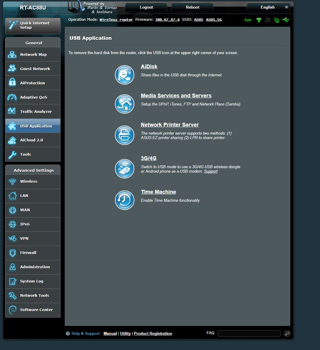Open AiProtection from the sidebar

pyautogui.click(x=33, y=83)
